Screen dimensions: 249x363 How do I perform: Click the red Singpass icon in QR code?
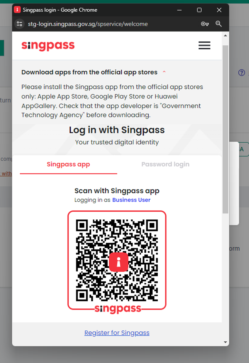click(x=118, y=262)
